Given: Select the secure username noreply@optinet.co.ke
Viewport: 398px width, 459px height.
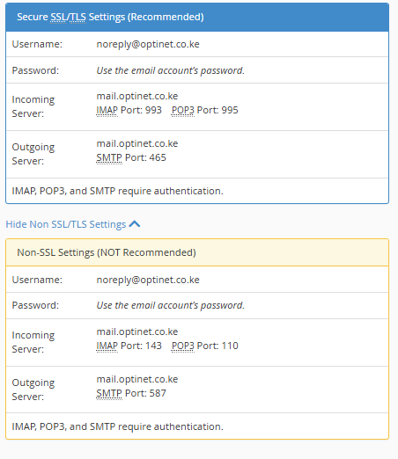Looking at the screenshot, I should coord(148,44).
